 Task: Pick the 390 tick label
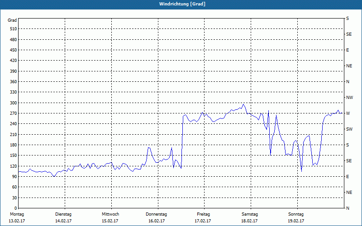(13, 71)
